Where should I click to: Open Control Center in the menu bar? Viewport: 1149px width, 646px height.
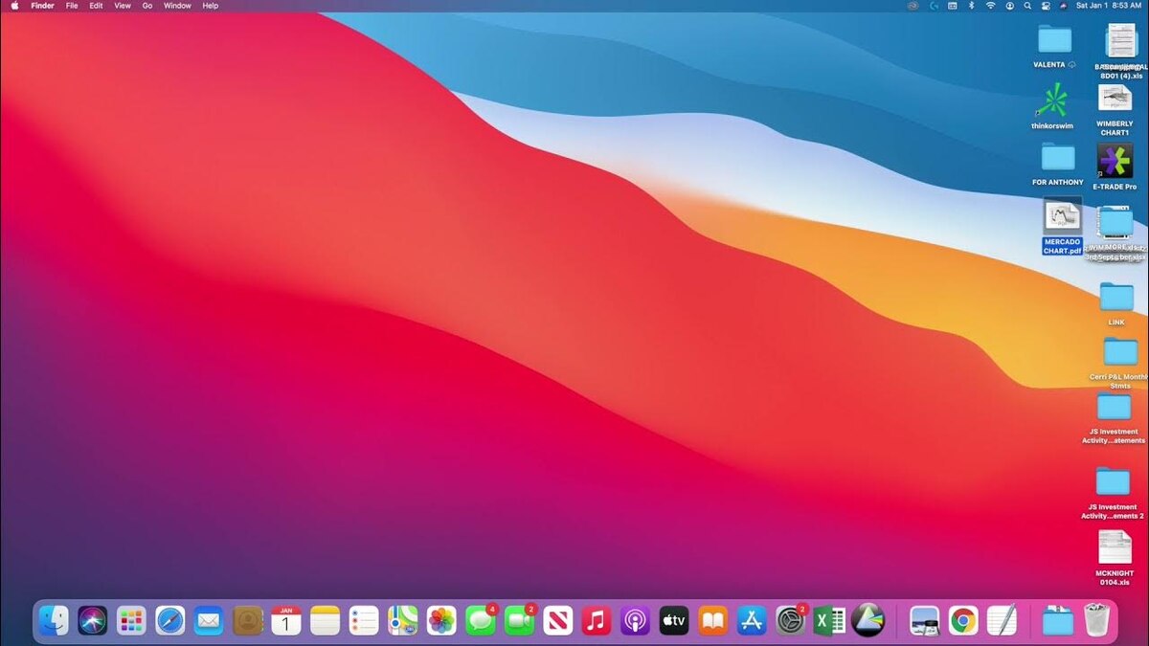click(x=1044, y=6)
